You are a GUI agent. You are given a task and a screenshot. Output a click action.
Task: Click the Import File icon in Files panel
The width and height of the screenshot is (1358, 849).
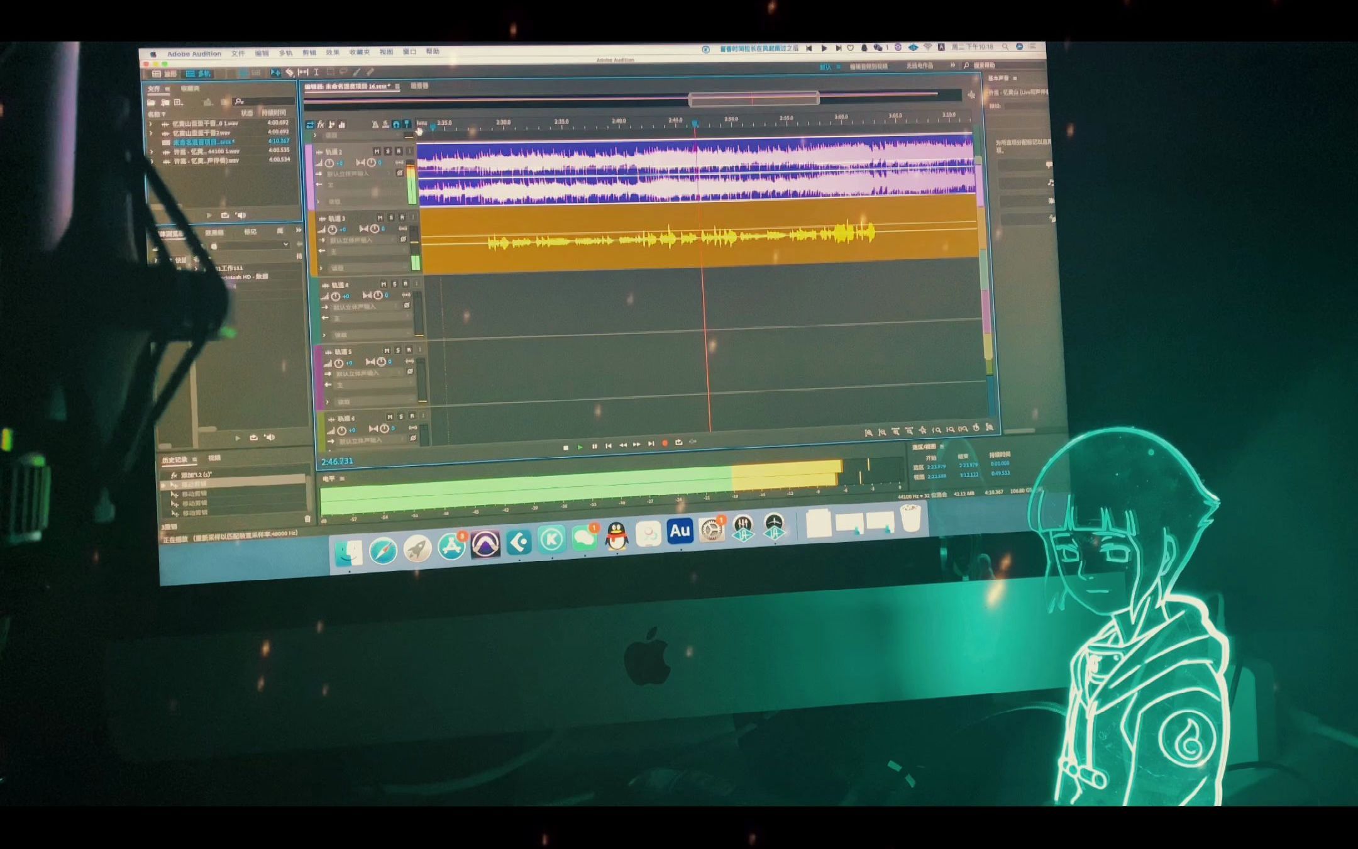tap(165, 103)
